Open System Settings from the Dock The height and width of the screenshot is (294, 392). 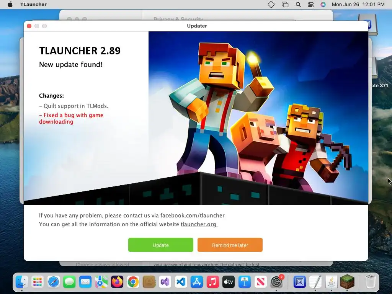pos(276,282)
